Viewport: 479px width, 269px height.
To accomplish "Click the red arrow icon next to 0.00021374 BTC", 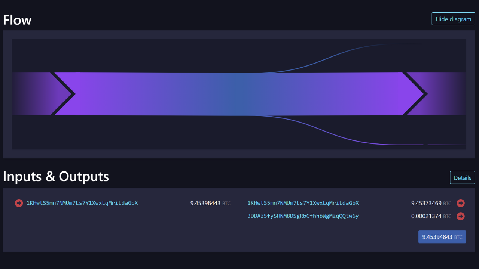I will click(x=461, y=216).
